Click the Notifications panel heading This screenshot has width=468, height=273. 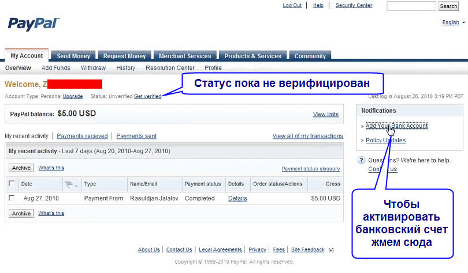(378, 111)
